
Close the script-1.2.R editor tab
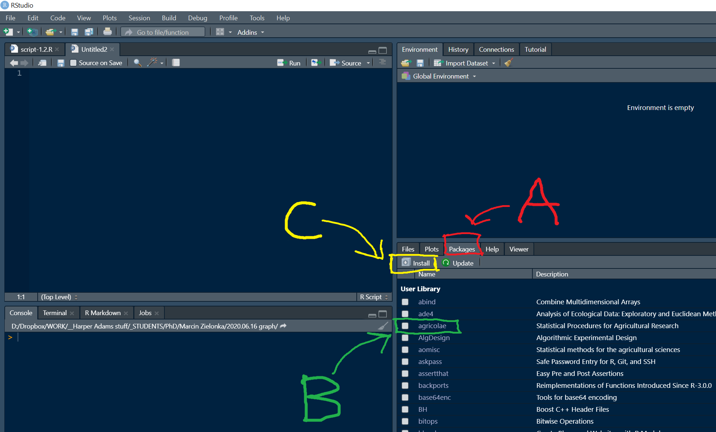[x=57, y=49]
